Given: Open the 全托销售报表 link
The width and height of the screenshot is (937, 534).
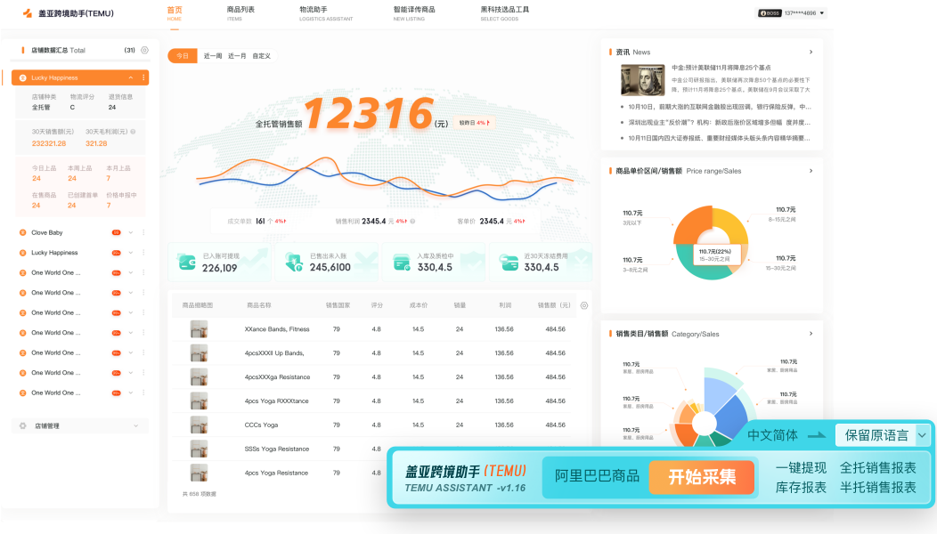Looking at the screenshot, I should 877,467.
